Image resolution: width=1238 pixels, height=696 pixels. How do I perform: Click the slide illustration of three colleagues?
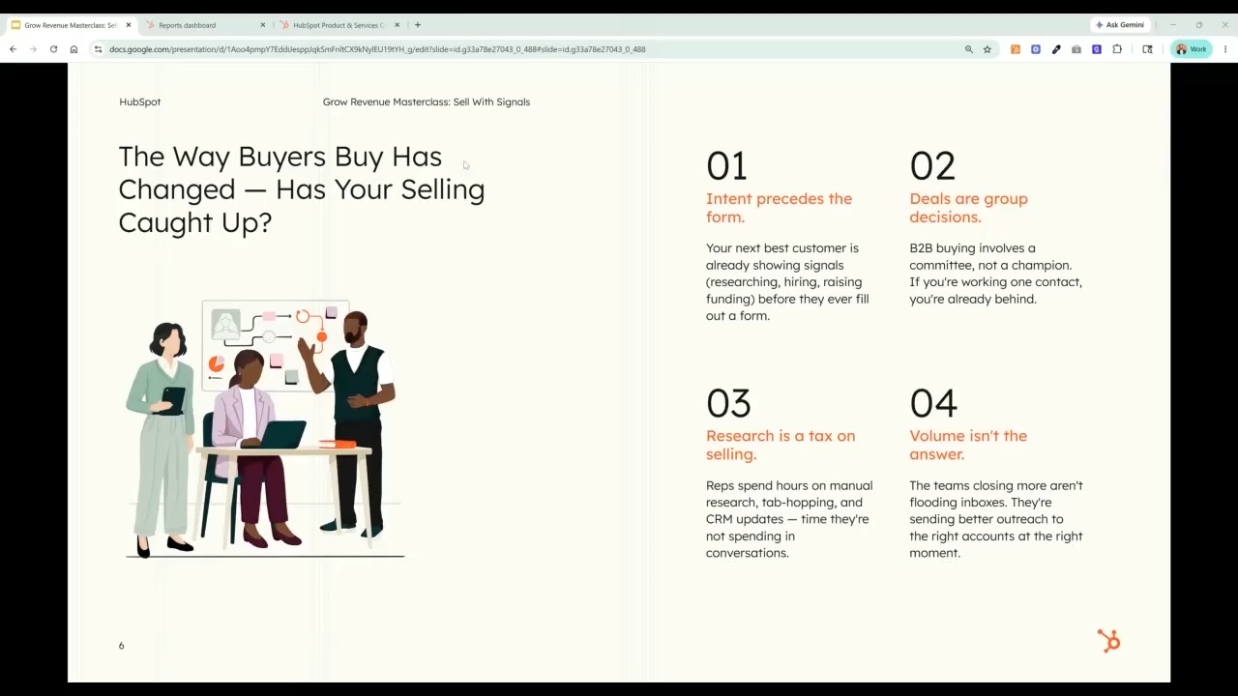click(264, 429)
